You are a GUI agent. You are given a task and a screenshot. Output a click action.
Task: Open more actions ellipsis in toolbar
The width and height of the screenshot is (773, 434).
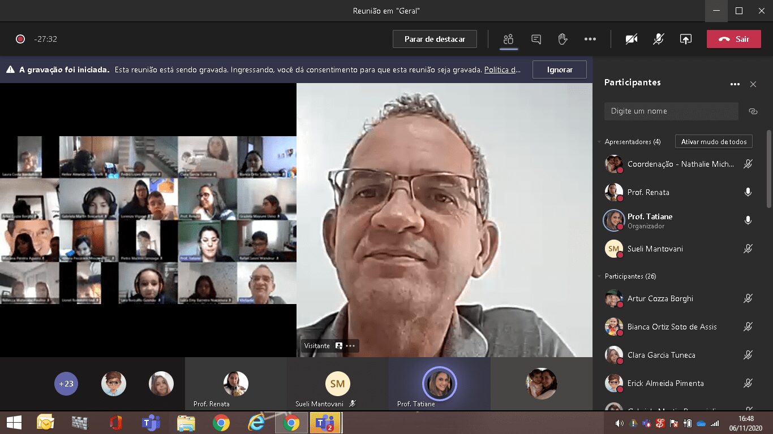tap(590, 39)
